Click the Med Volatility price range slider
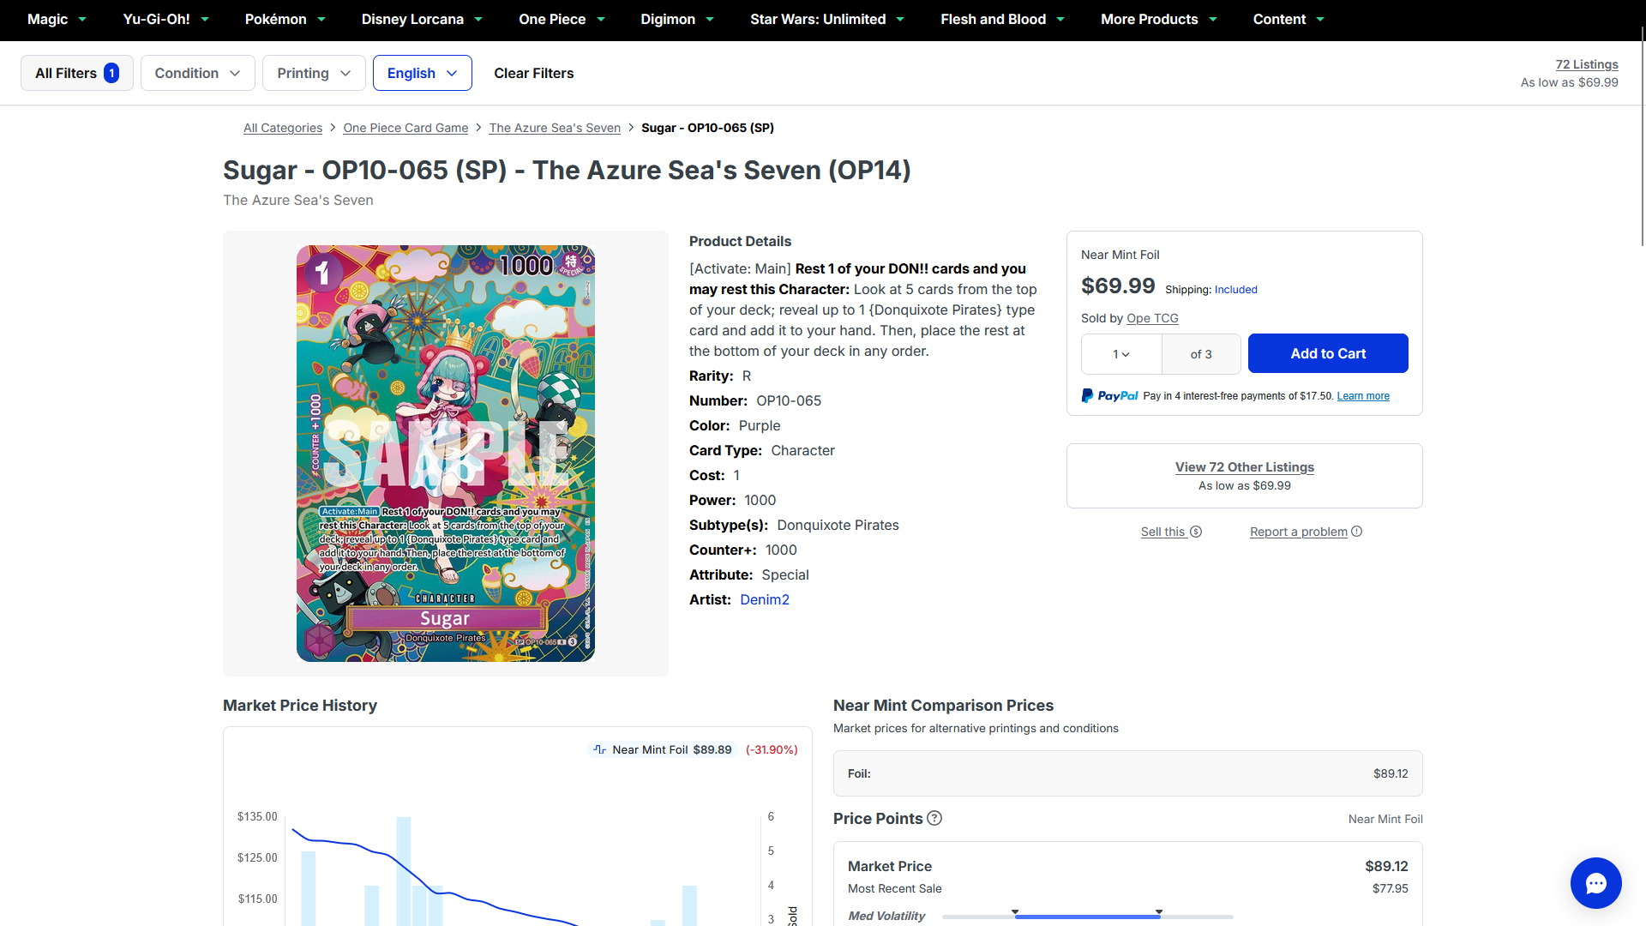Viewport: 1646px width, 926px height. [x=1087, y=916]
